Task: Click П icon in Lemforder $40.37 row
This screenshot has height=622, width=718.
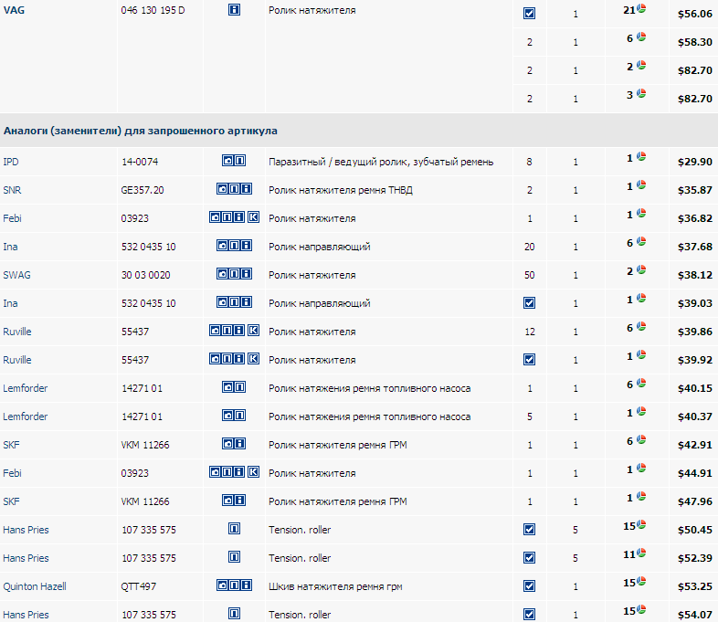Action: click(240, 416)
